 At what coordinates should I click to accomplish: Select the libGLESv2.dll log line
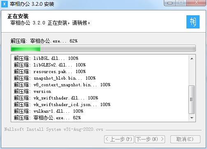(50, 65)
